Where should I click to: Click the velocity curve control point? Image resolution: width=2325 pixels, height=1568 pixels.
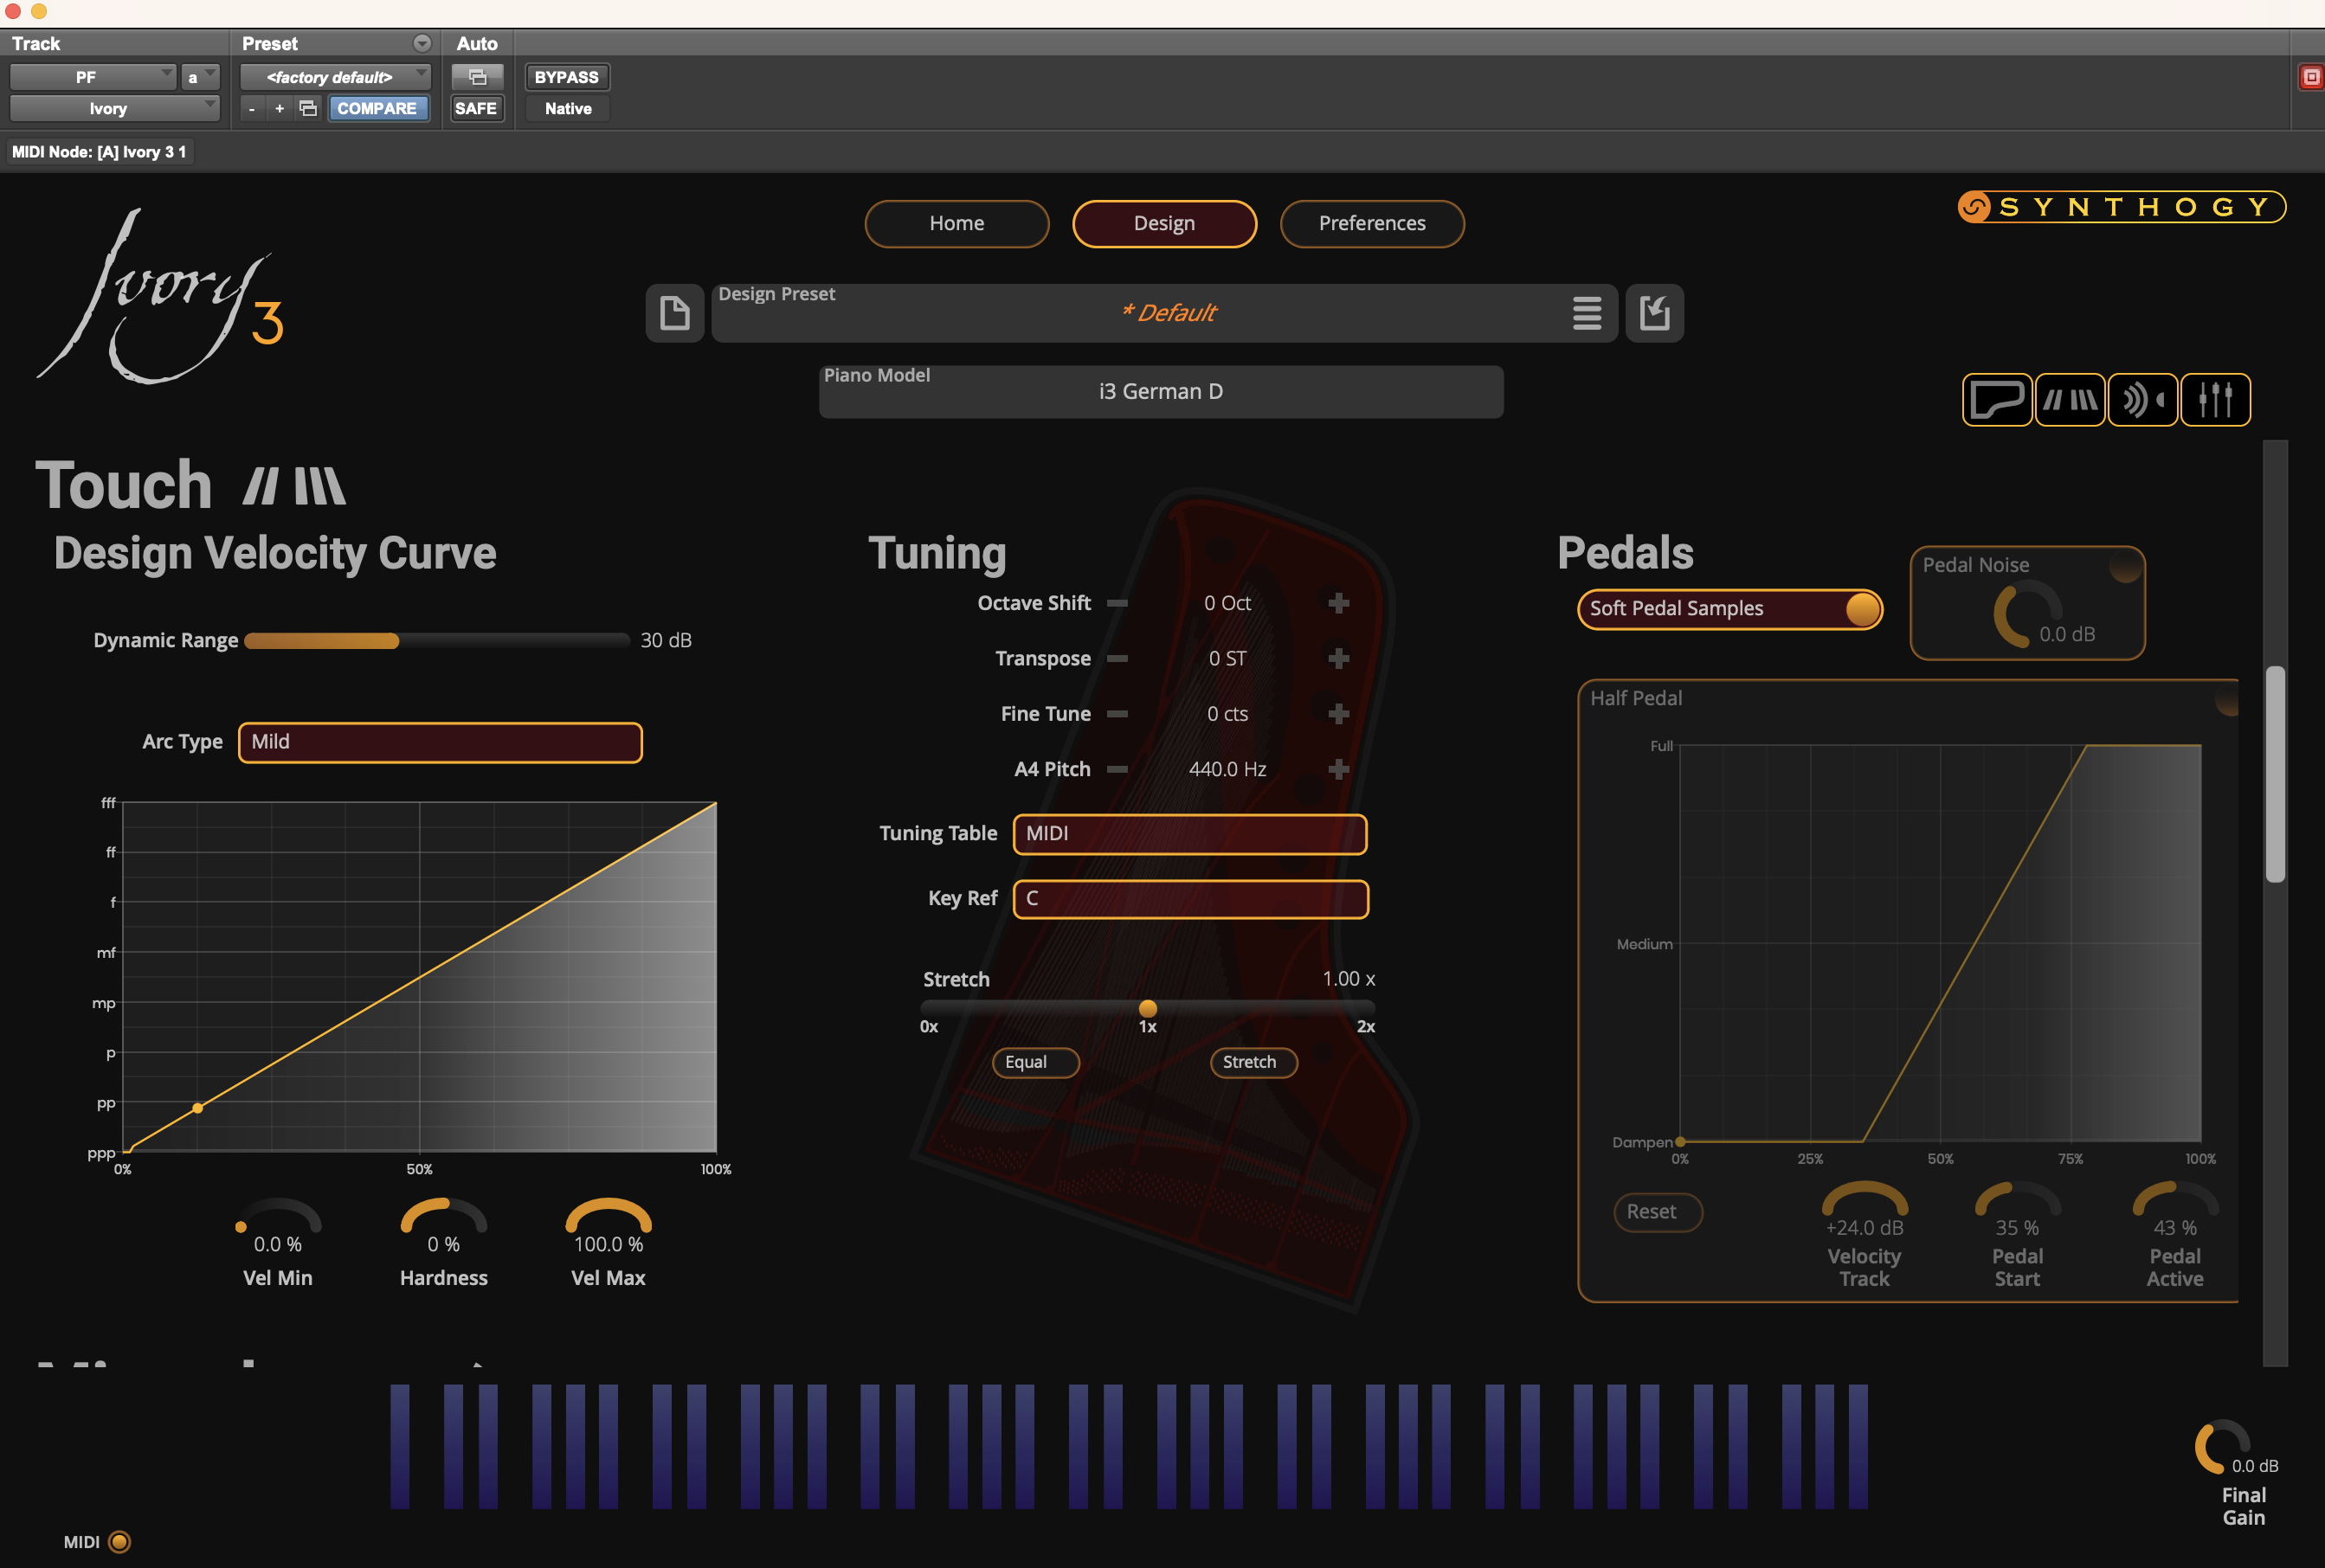(198, 1108)
